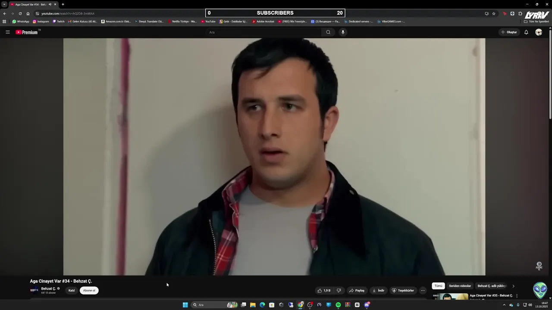Click the video player to pause
The height and width of the screenshot is (310, 552).
coord(274,157)
